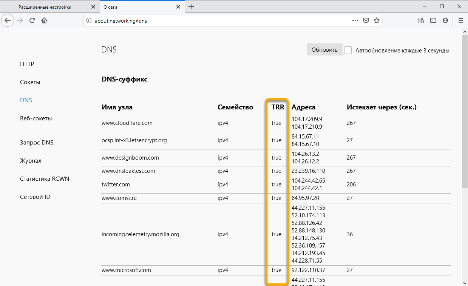Click 'DNS-суффикс' heading
The image size is (468, 286).
[x=125, y=79]
